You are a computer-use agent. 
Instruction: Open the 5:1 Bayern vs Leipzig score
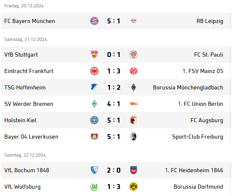click(114, 21)
